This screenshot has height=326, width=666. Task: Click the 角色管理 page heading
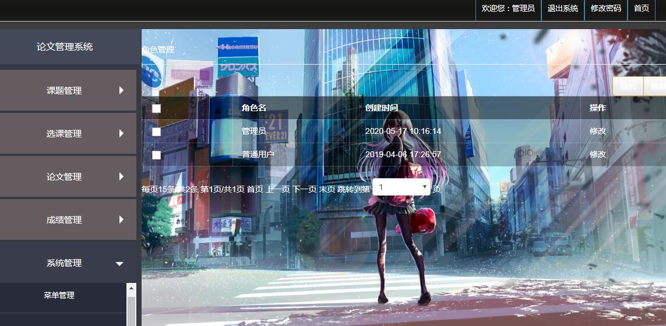point(158,49)
